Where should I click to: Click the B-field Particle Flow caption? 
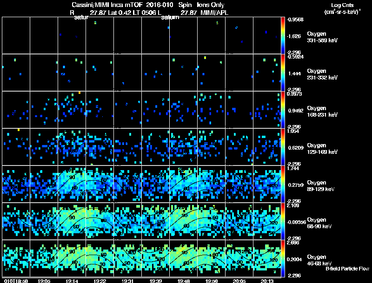pyautogui.click(x=347, y=269)
